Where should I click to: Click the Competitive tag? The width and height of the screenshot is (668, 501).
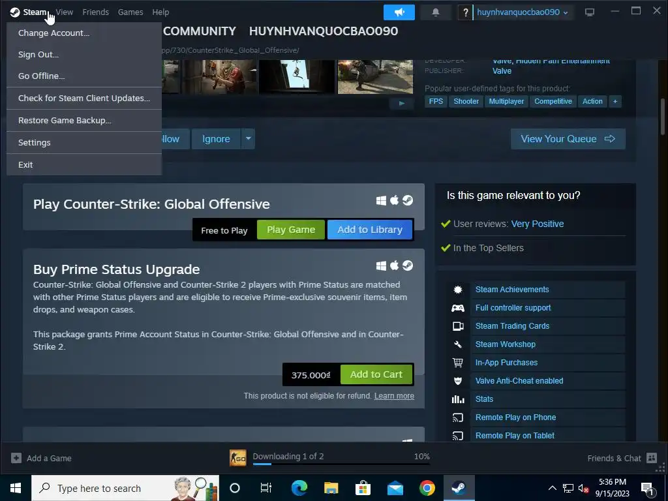(553, 101)
